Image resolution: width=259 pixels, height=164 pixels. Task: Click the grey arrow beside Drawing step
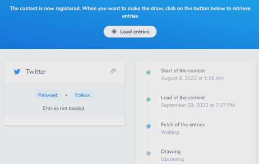coord(148,153)
